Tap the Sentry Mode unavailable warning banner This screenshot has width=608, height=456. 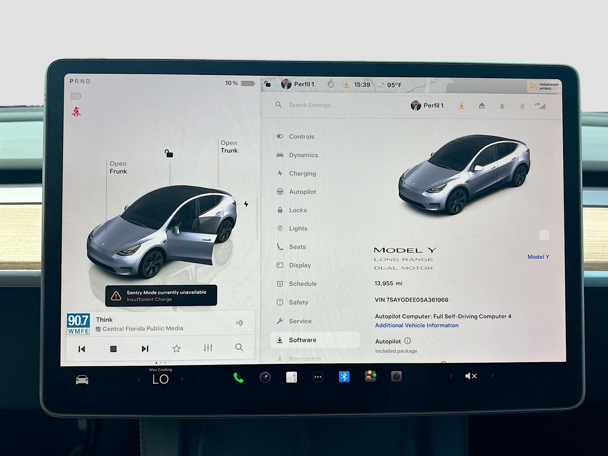click(x=161, y=296)
